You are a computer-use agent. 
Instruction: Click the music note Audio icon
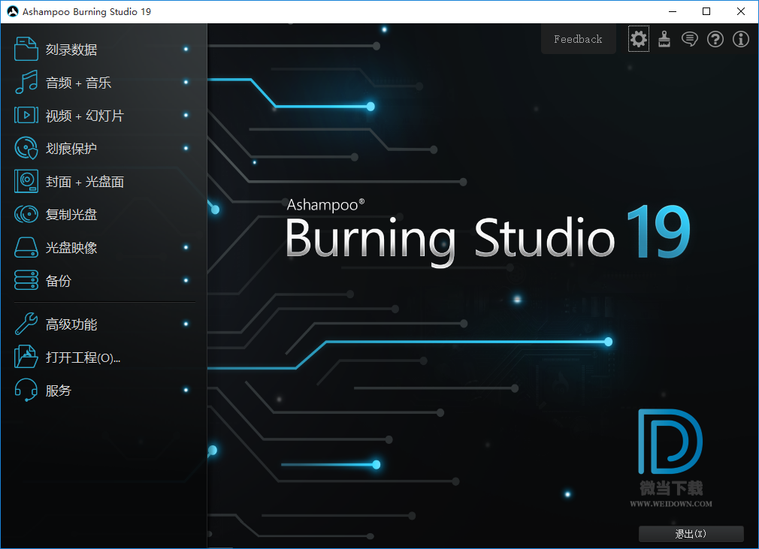point(26,82)
